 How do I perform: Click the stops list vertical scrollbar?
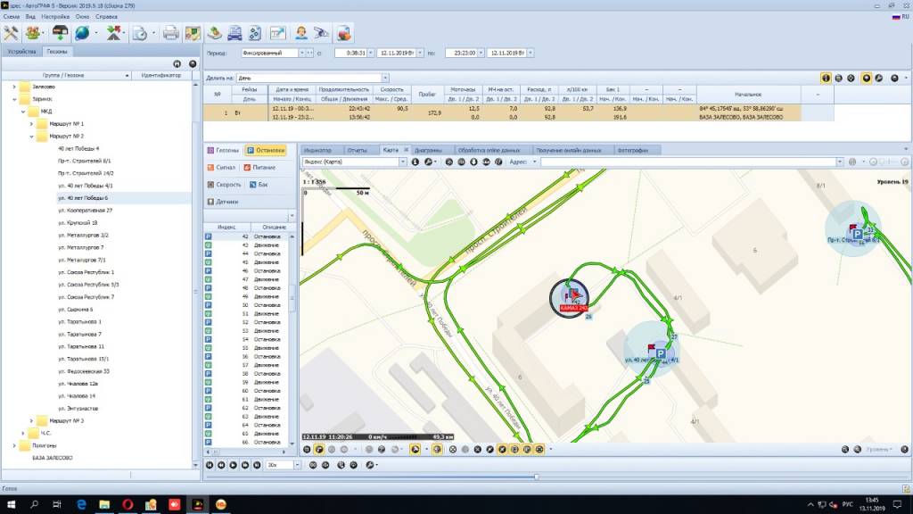point(292,297)
